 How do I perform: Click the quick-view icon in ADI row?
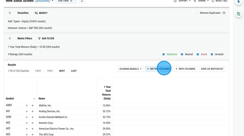click(27, 111)
